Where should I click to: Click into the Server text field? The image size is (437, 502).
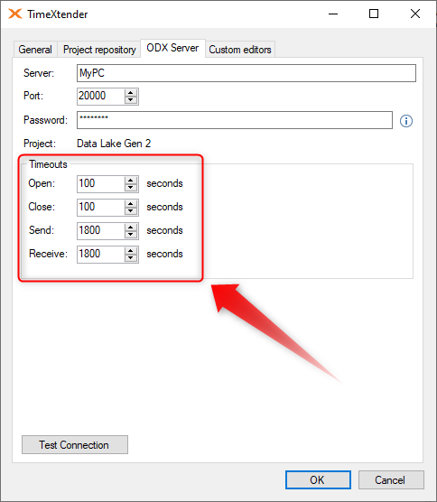tap(246, 73)
